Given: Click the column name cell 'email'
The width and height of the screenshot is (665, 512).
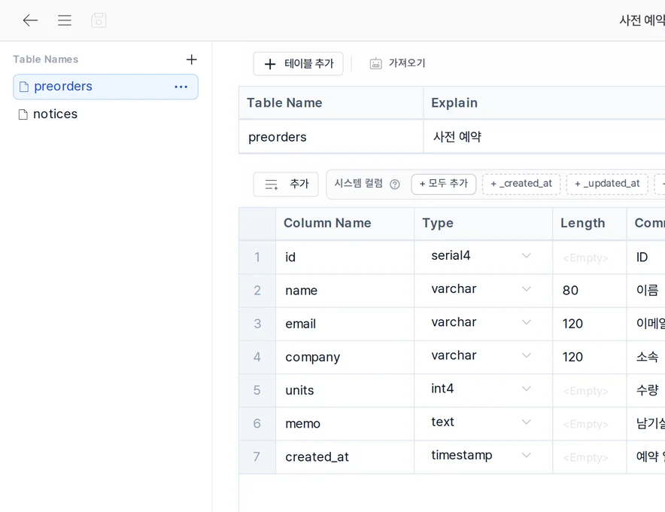Looking at the screenshot, I should [345, 324].
